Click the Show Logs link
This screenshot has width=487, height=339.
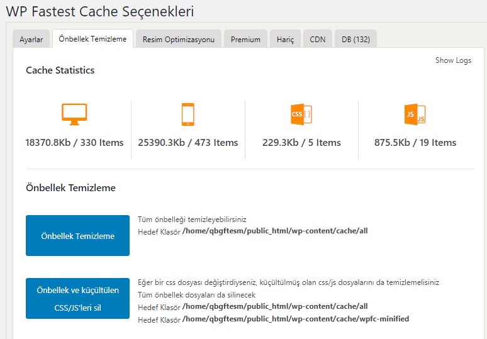coord(453,60)
